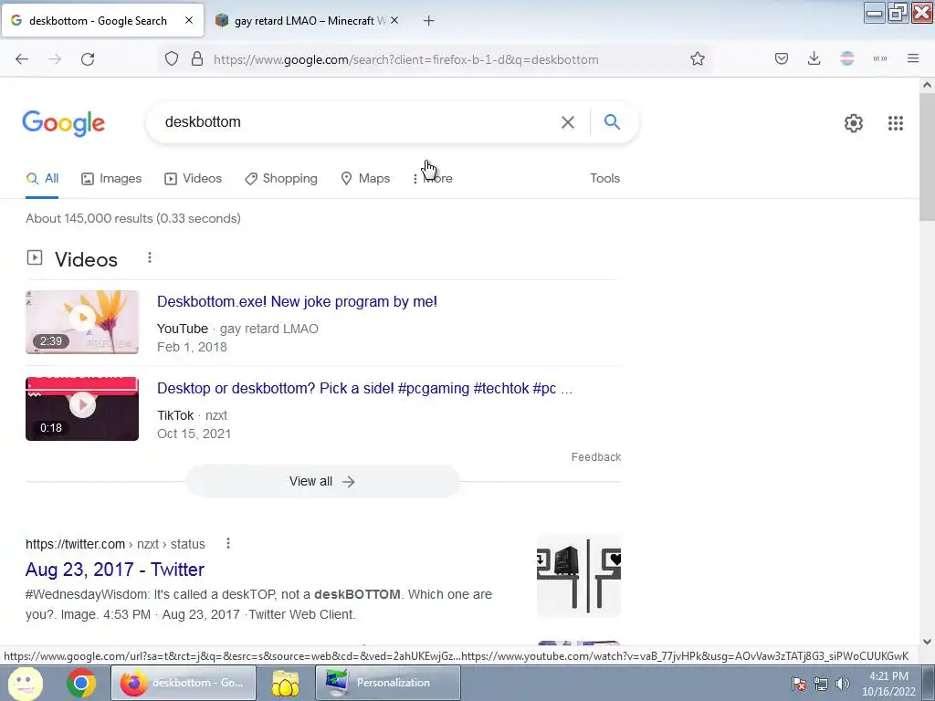Screen dimensions: 935x701
Task: Play the 0:18 TikTok video thumbnail
Action: coord(82,409)
